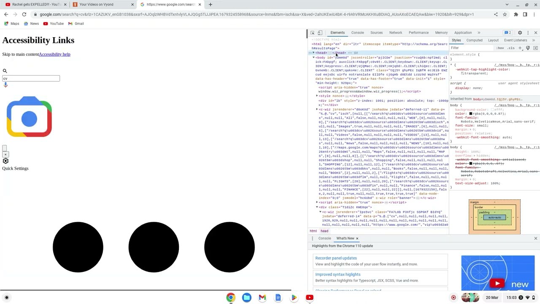Click the voice search microphone icon
Screen dimensions: 540x304
pyautogui.click(x=5, y=84)
